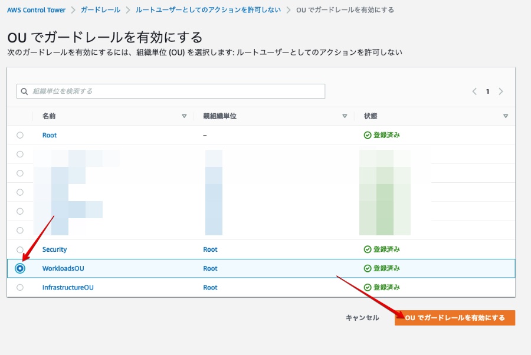This screenshot has height=355, width=531.
Task: Click 登録済み status check icon in InfrastructureOU row
Action: click(368, 287)
